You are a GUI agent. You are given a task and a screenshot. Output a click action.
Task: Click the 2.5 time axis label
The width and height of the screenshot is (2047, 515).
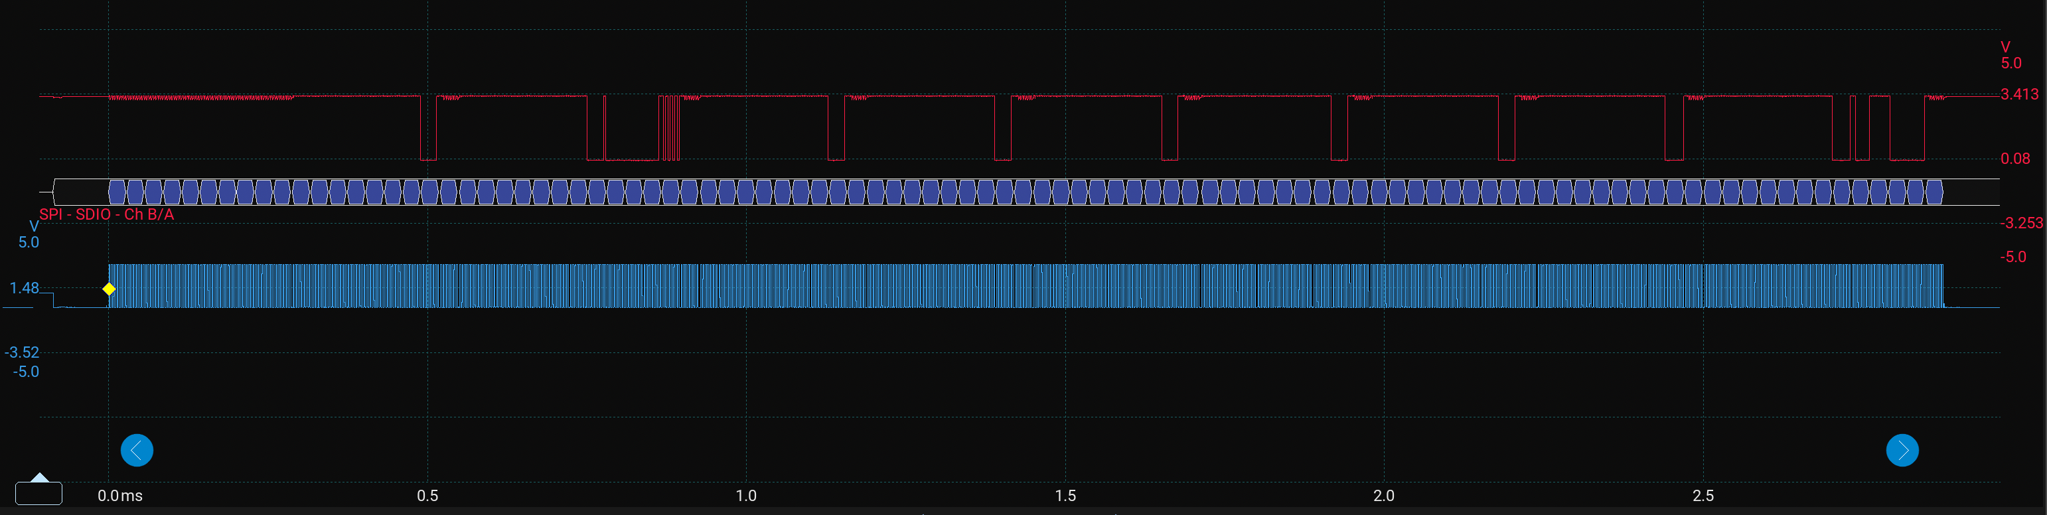(1703, 496)
